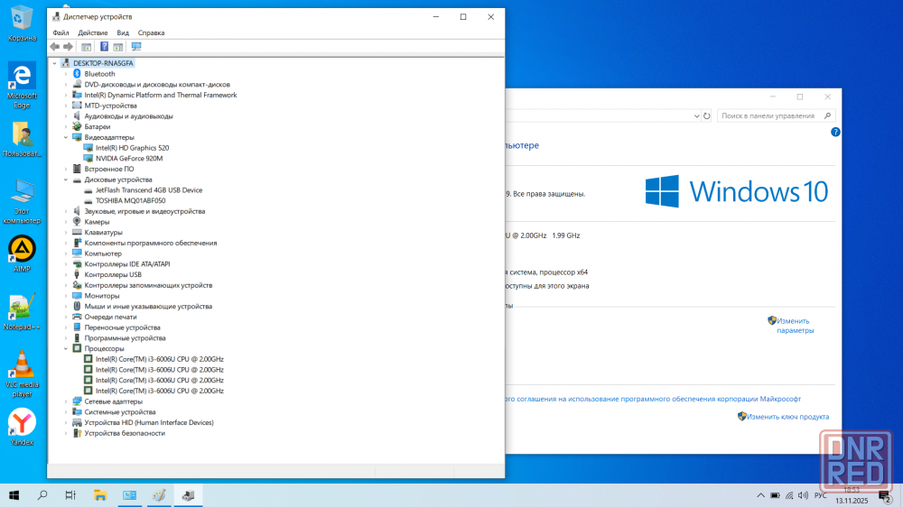Open the Вид menu
This screenshot has width=903, height=507.
(123, 32)
